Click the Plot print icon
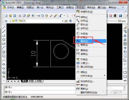129x100 pixels. click(20, 16)
